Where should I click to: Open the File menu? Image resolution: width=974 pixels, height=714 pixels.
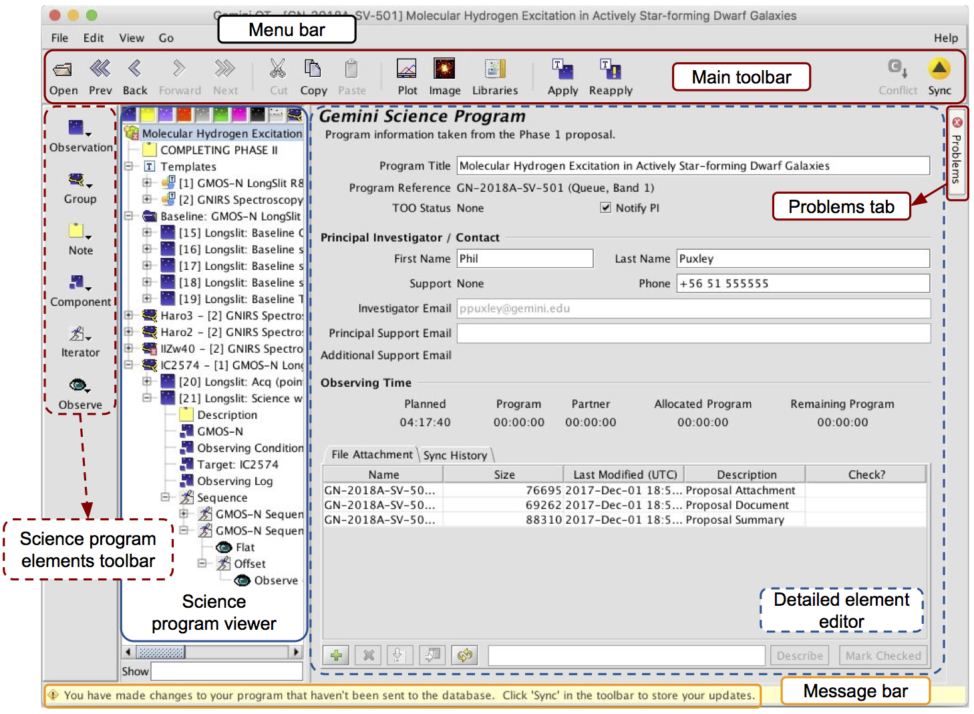point(59,38)
